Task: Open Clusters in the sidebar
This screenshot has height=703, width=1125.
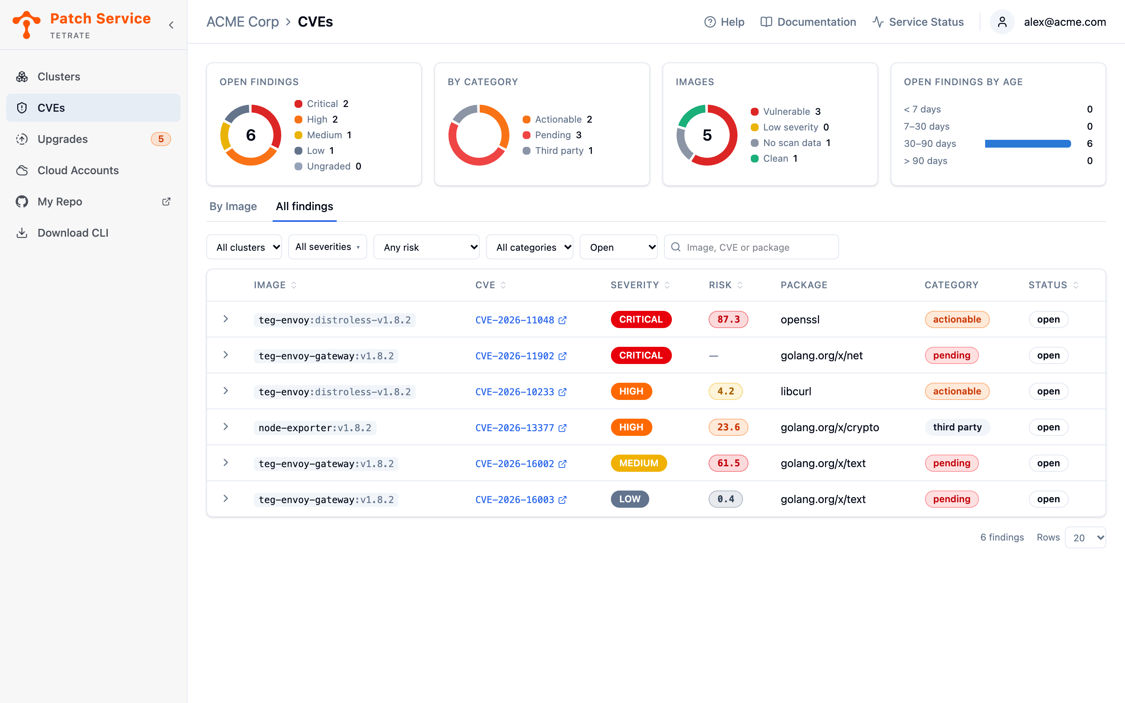Action: click(x=93, y=77)
